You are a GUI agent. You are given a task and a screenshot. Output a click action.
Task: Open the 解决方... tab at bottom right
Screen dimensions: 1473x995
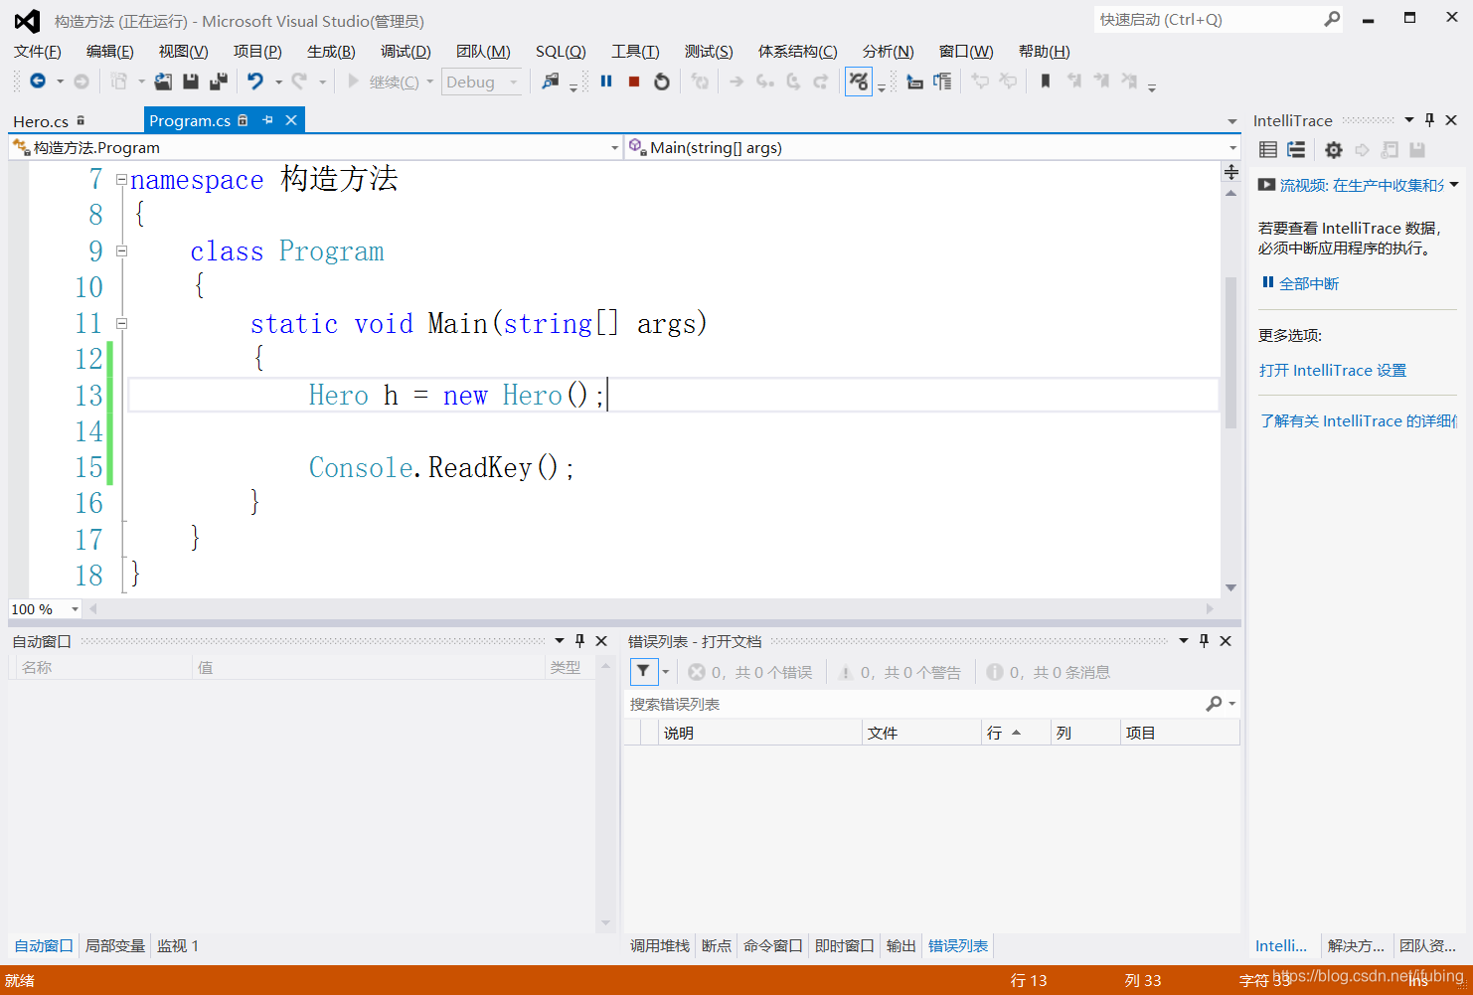[1356, 946]
